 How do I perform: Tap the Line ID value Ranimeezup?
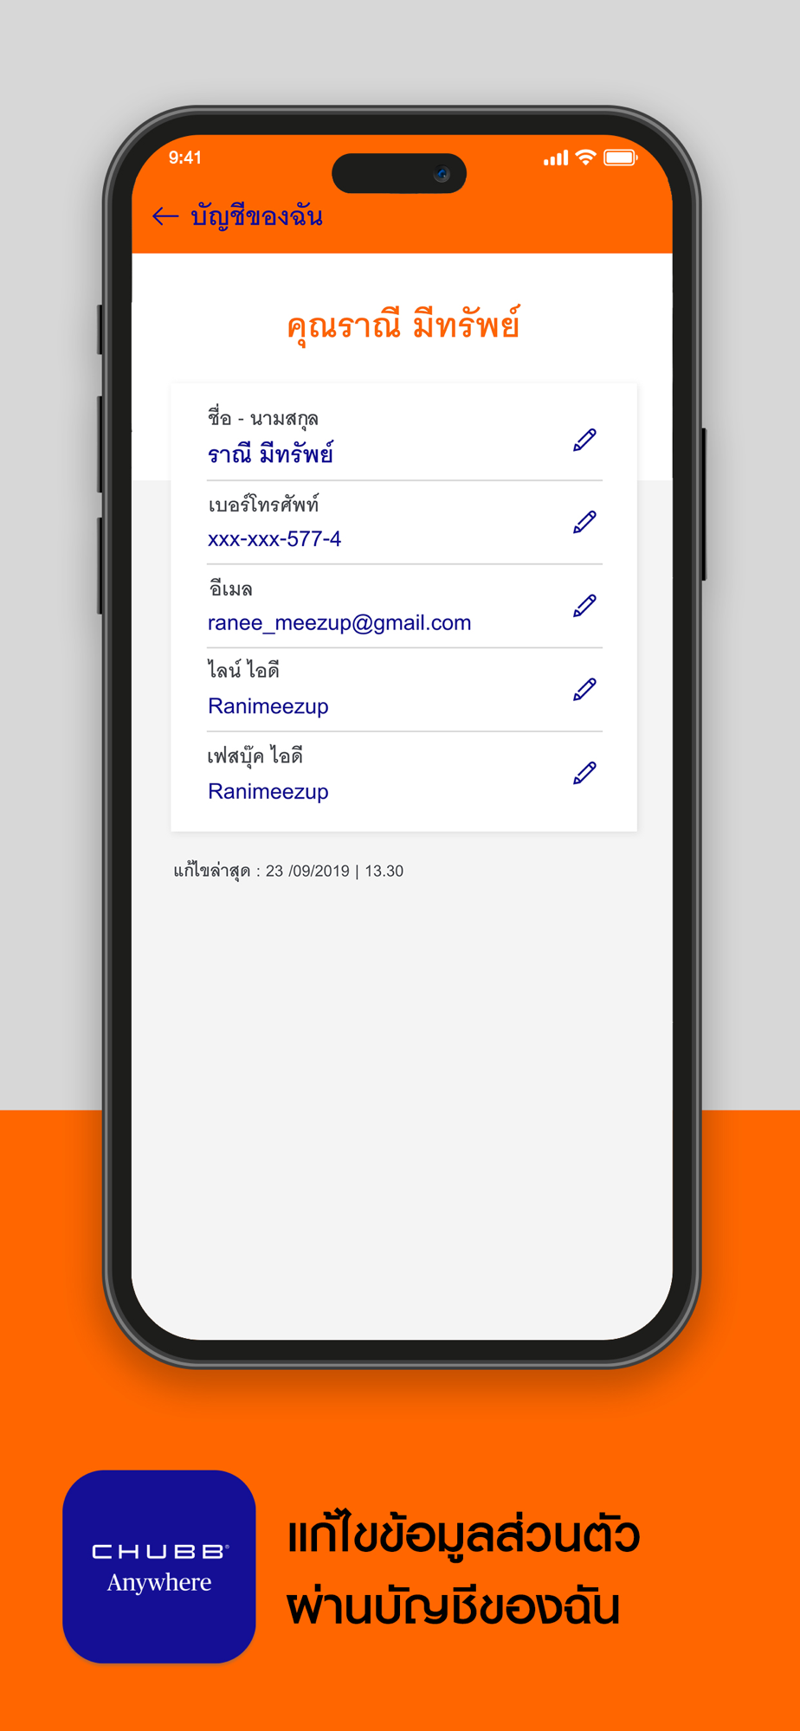(x=268, y=706)
